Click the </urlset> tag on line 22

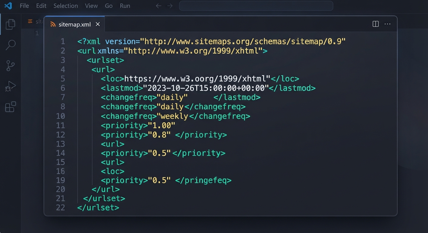(98, 208)
